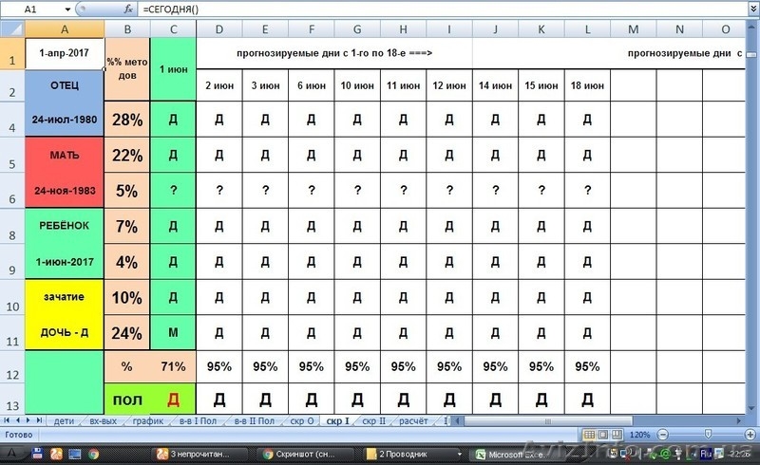This screenshot has width=760, height=465.
Task: Switch to the дети sheet tab
Action: pos(65,420)
